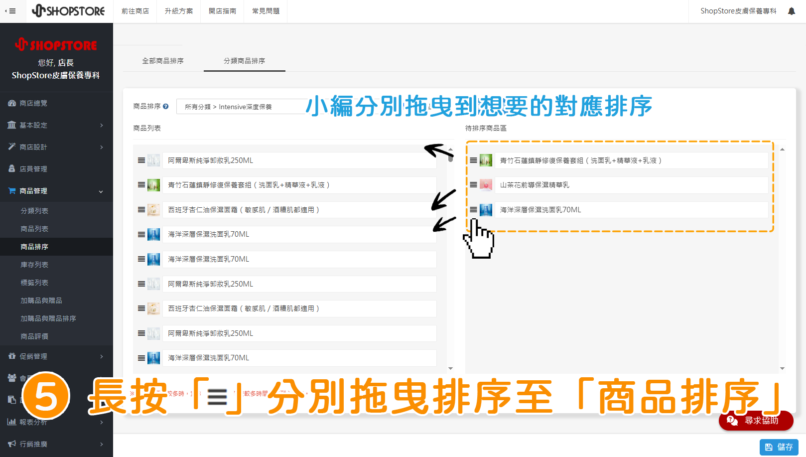
Task: Expand the 商店設計 sidebar menu chevron
Action: (102, 147)
